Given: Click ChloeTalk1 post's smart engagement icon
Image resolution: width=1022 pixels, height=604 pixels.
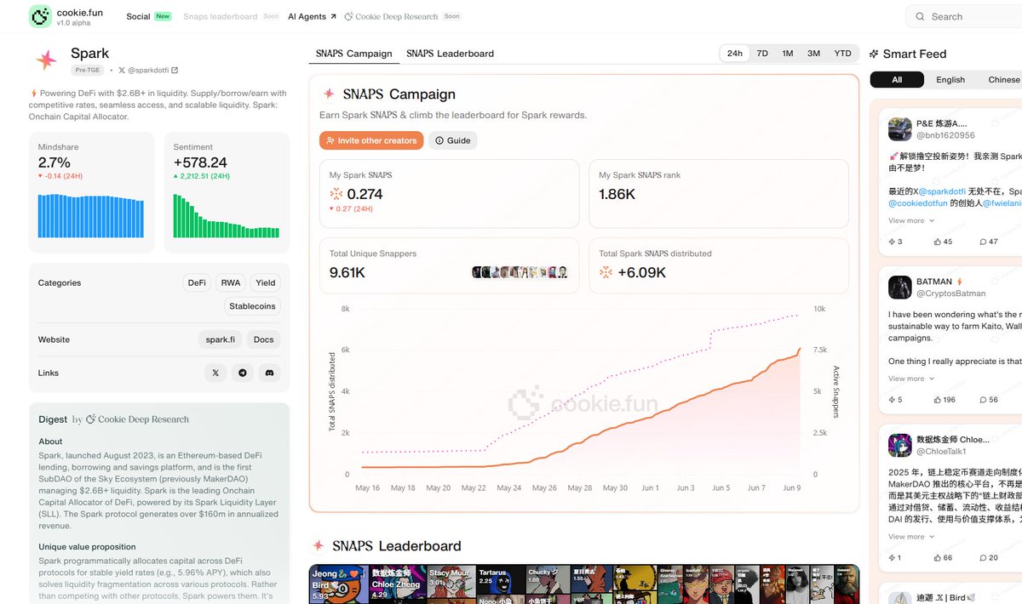Looking at the screenshot, I should [x=893, y=558].
